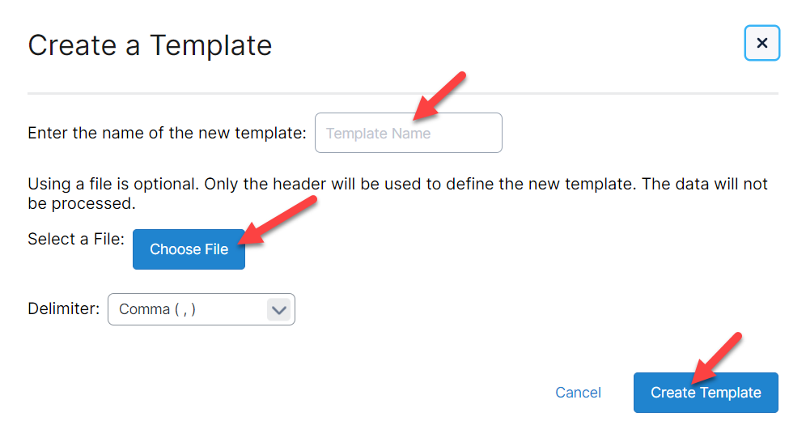Image resolution: width=806 pixels, height=438 pixels.
Task: Close the Create a Template dialog
Action: 761,43
